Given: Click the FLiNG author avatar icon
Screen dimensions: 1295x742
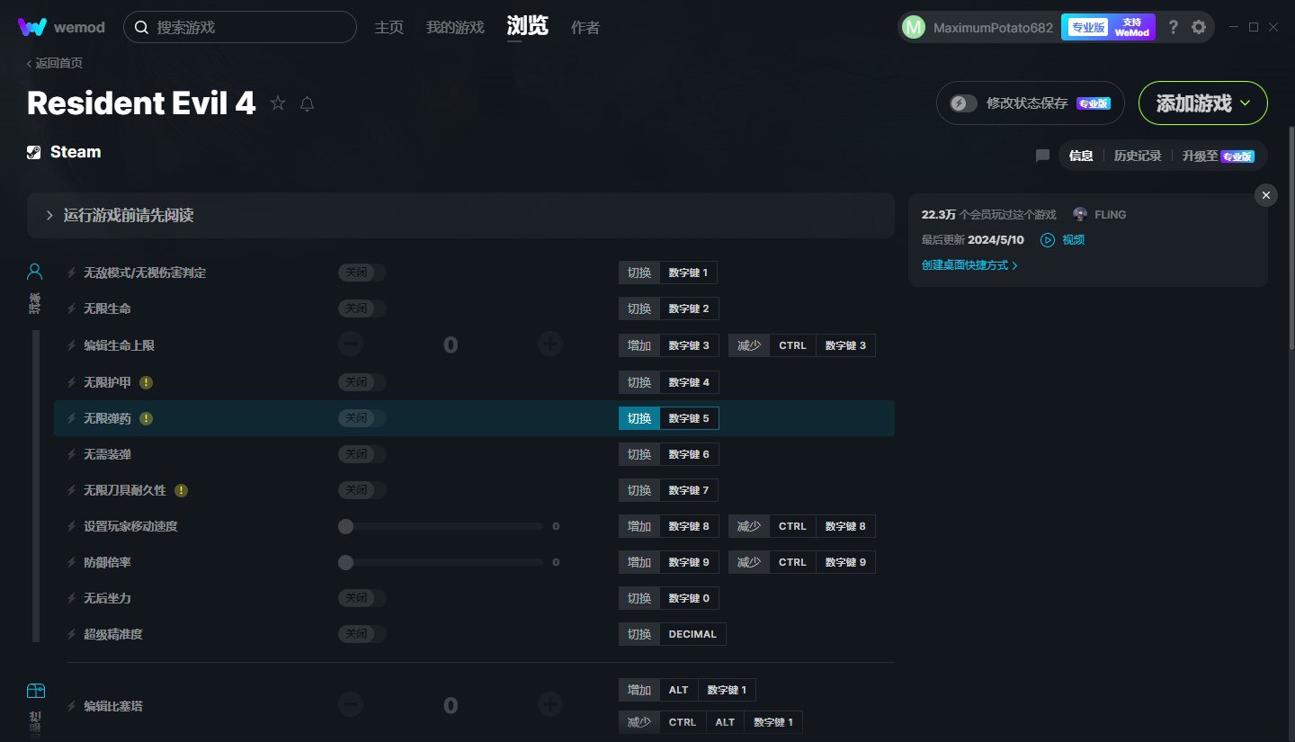Looking at the screenshot, I should pyautogui.click(x=1080, y=214).
